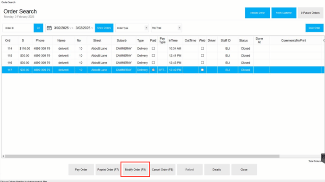This screenshot has height=182, width=325.
Task: Open the Pay Type dropdown
Action: (166, 28)
